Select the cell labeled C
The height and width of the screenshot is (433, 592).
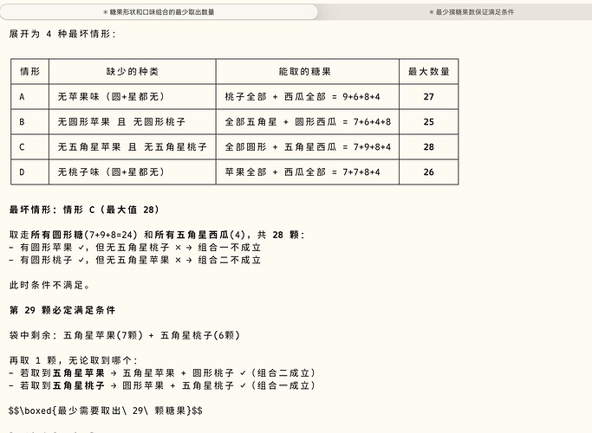(x=29, y=147)
